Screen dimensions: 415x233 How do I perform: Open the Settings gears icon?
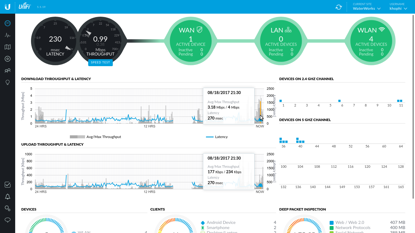point(8,208)
